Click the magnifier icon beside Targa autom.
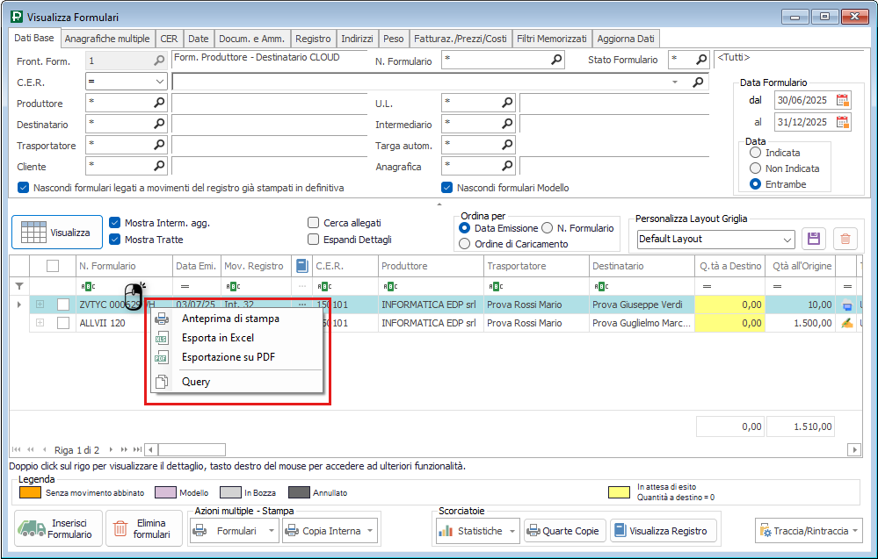The height and width of the screenshot is (559, 878). point(507,145)
